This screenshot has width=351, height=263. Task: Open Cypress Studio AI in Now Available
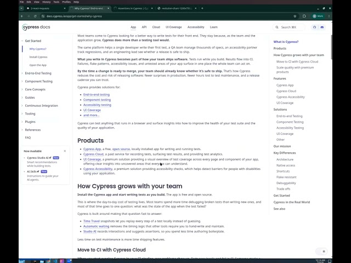pyautogui.click(x=39, y=158)
